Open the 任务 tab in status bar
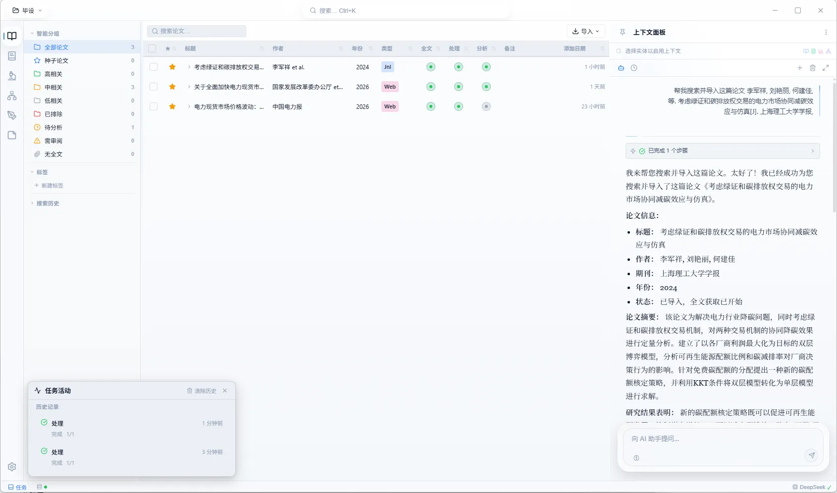Viewport: 837px width, 493px height. tap(17, 487)
